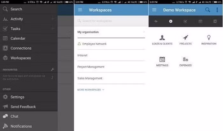Open the Leads & Clients app
Viewport: 223px width, 131px height.
162,40
